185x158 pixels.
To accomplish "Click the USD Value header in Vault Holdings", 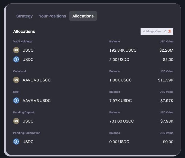I will click(166, 41).
